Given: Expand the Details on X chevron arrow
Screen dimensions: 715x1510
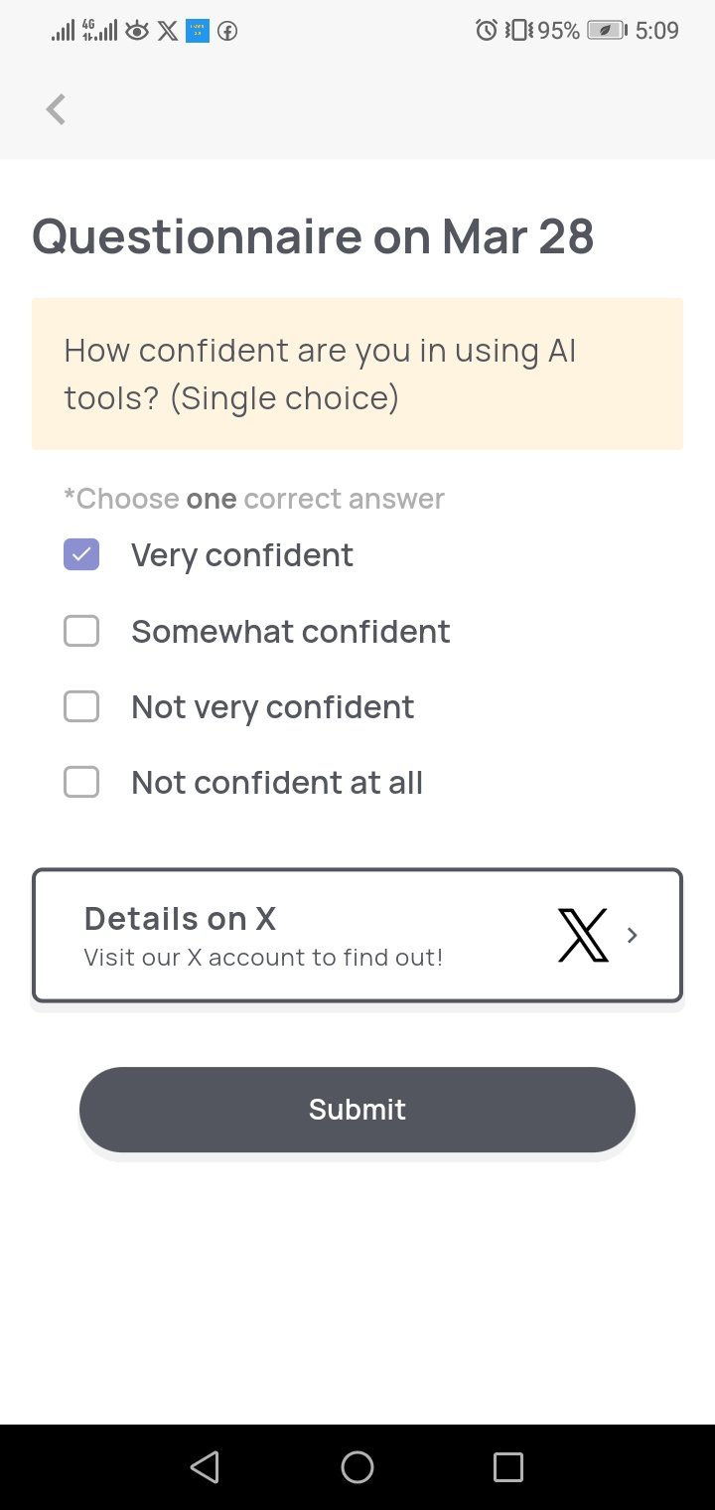Looking at the screenshot, I should tap(633, 935).
